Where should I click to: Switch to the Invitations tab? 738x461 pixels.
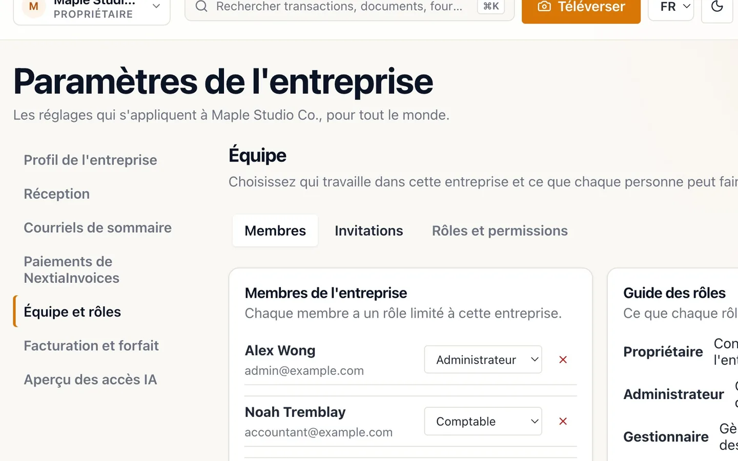coord(369,230)
